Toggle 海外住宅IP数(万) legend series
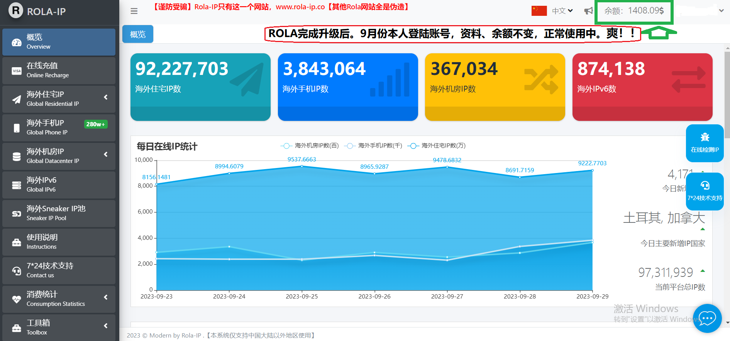 [437, 146]
